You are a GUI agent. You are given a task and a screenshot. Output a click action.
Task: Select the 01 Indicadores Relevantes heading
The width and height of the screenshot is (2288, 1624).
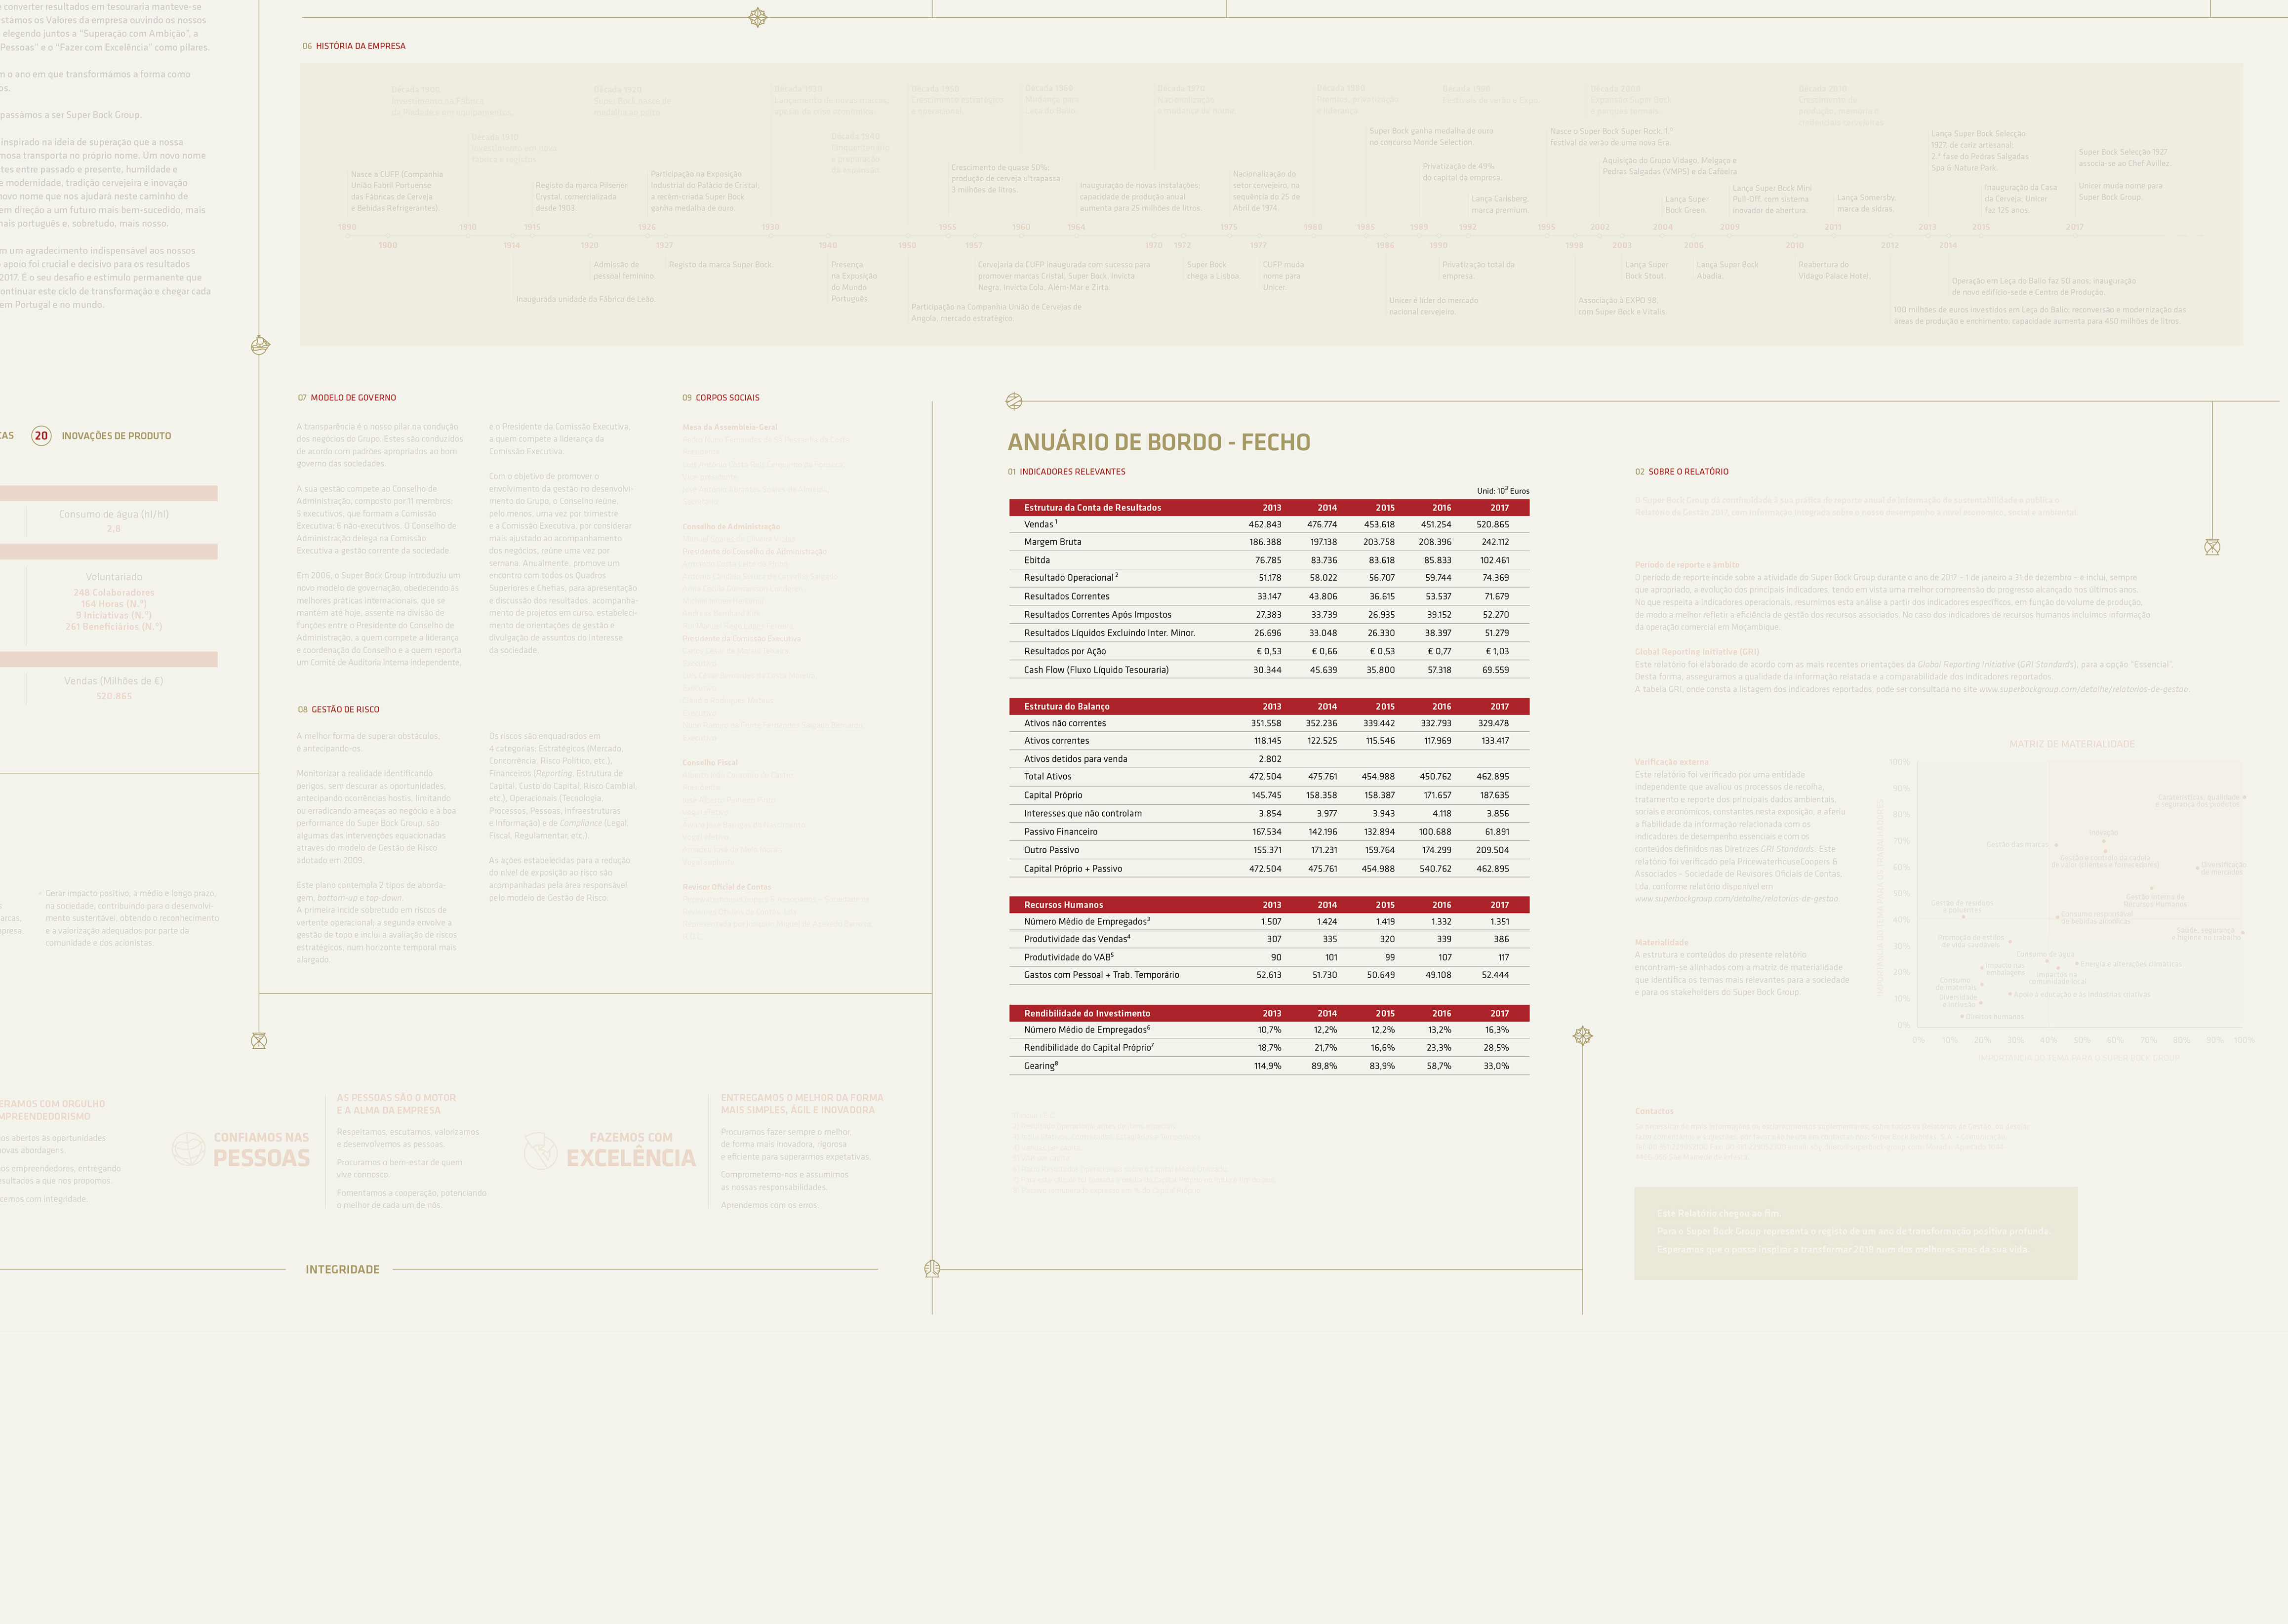click(1066, 472)
